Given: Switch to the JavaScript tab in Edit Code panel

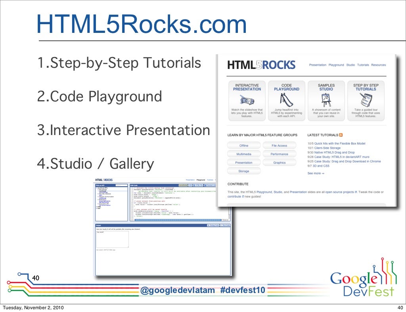Looking at the screenshot, I should click(183, 185).
